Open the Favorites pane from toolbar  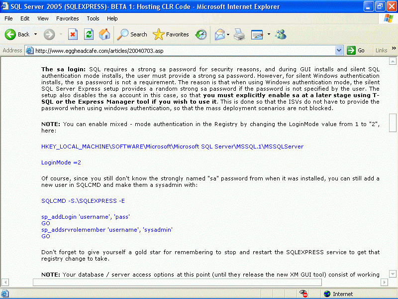[x=171, y=34]
